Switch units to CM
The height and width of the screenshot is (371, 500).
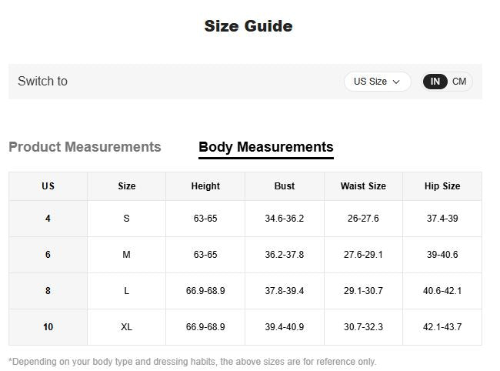pos(459,82)
